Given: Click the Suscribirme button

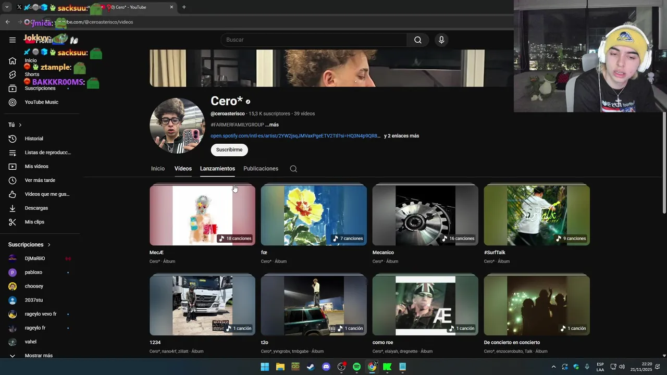Looking at the screenshot, I should [x=229, y=150].
